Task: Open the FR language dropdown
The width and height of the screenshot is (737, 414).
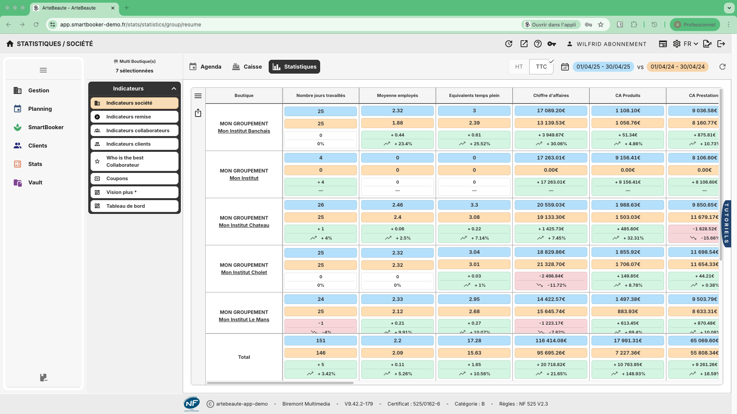Action: [x=690, y=44]
